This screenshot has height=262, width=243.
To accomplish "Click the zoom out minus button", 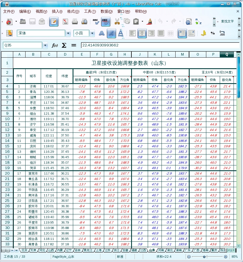I will (189, 257).
